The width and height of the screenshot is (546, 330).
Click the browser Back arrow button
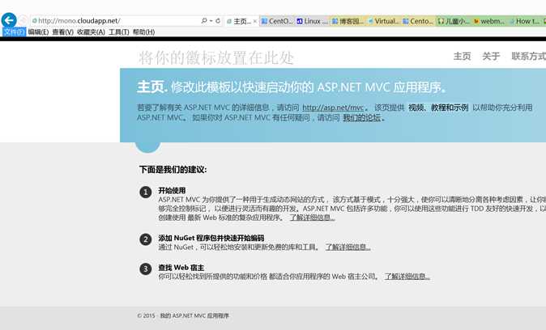pos(9,20)
